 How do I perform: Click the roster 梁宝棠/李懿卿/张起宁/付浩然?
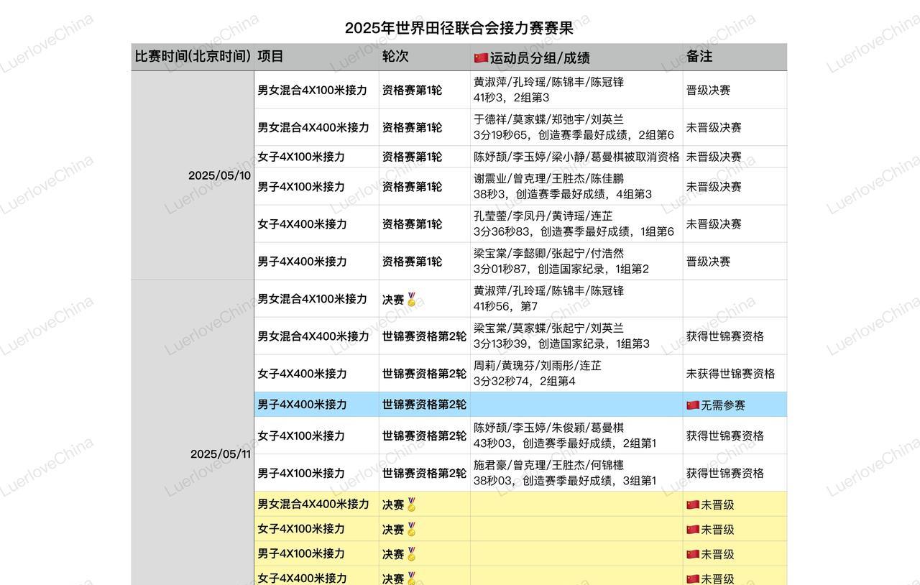pos(548,253)
